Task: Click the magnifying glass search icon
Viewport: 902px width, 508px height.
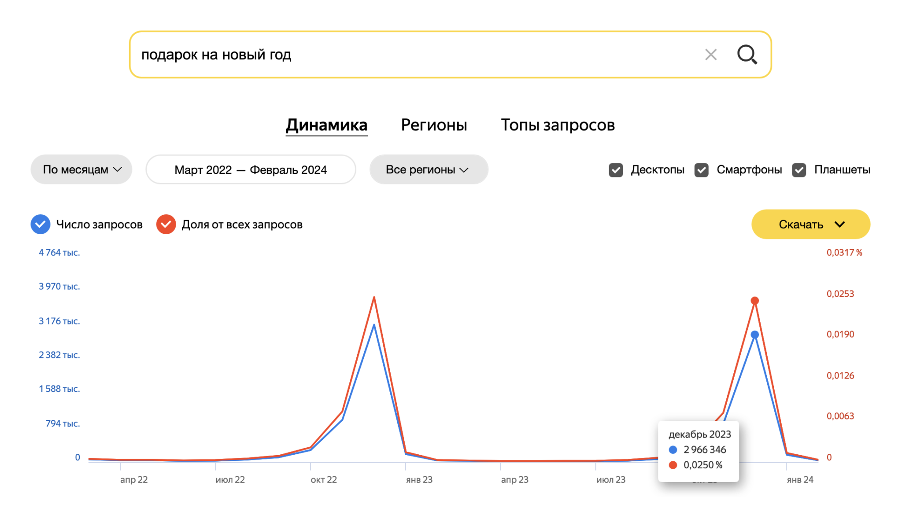Action: pyautogui.click(x=747, y=55)
